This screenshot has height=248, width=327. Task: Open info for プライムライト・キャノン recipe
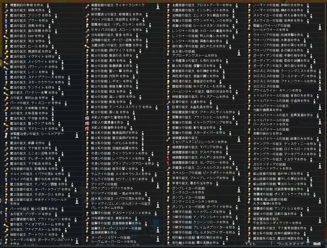320,88
